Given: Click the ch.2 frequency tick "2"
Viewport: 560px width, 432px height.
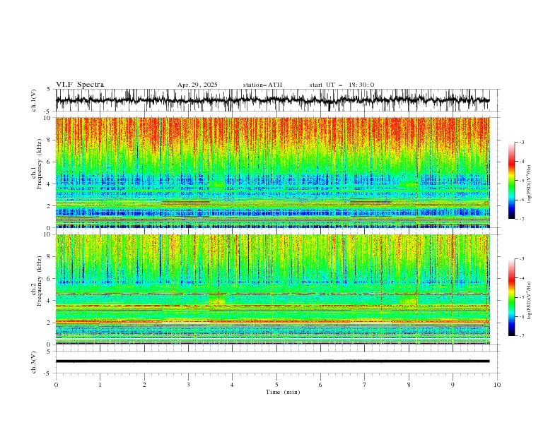Looking at the screenshot, I should 49,323.
